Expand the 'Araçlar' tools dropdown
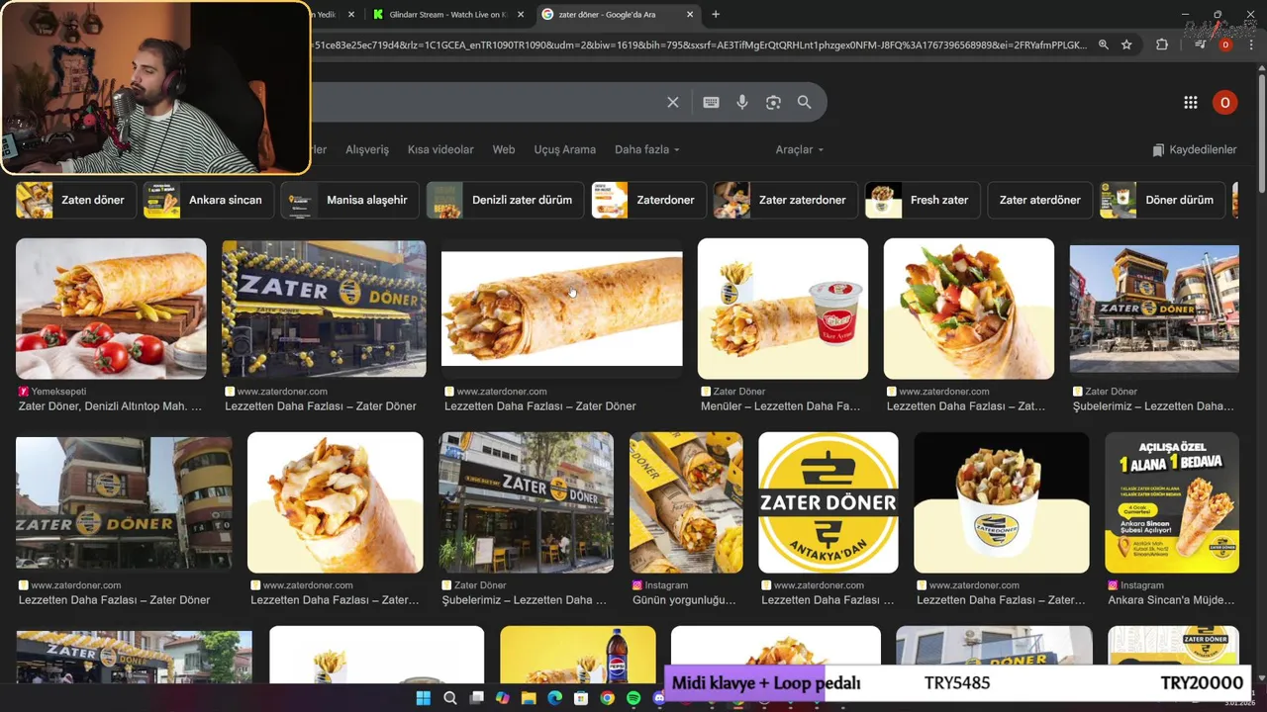Viewport: 1267px width, 712px height. pyautogui.click(x=800, y=149)
